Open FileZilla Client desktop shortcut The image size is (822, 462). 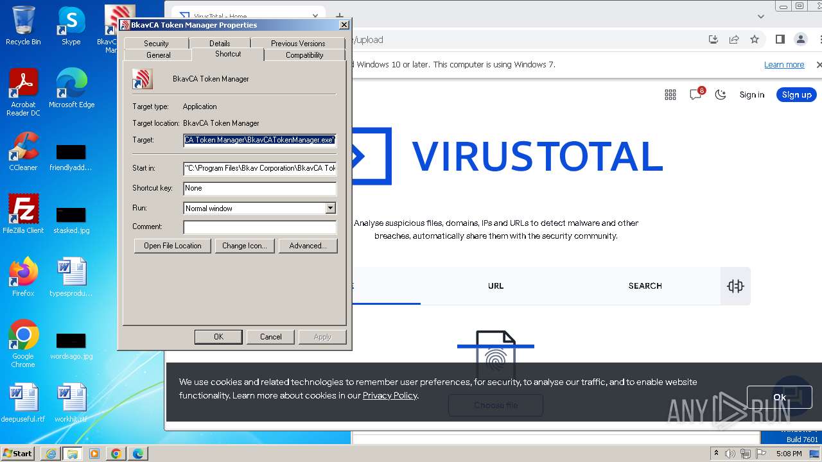click(23, 214)
